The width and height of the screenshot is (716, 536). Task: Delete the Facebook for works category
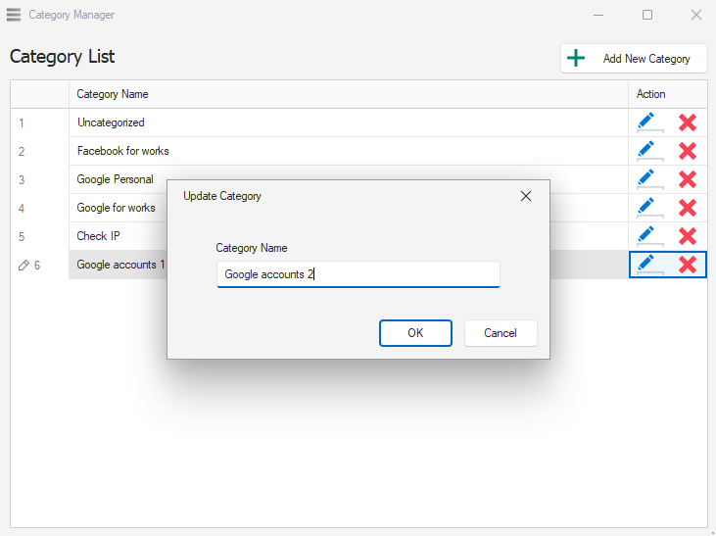point(688,151)
